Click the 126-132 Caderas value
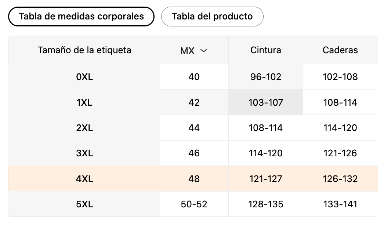Image resolution: width=384 pixels, height=229 pixels. pos(340,179)
